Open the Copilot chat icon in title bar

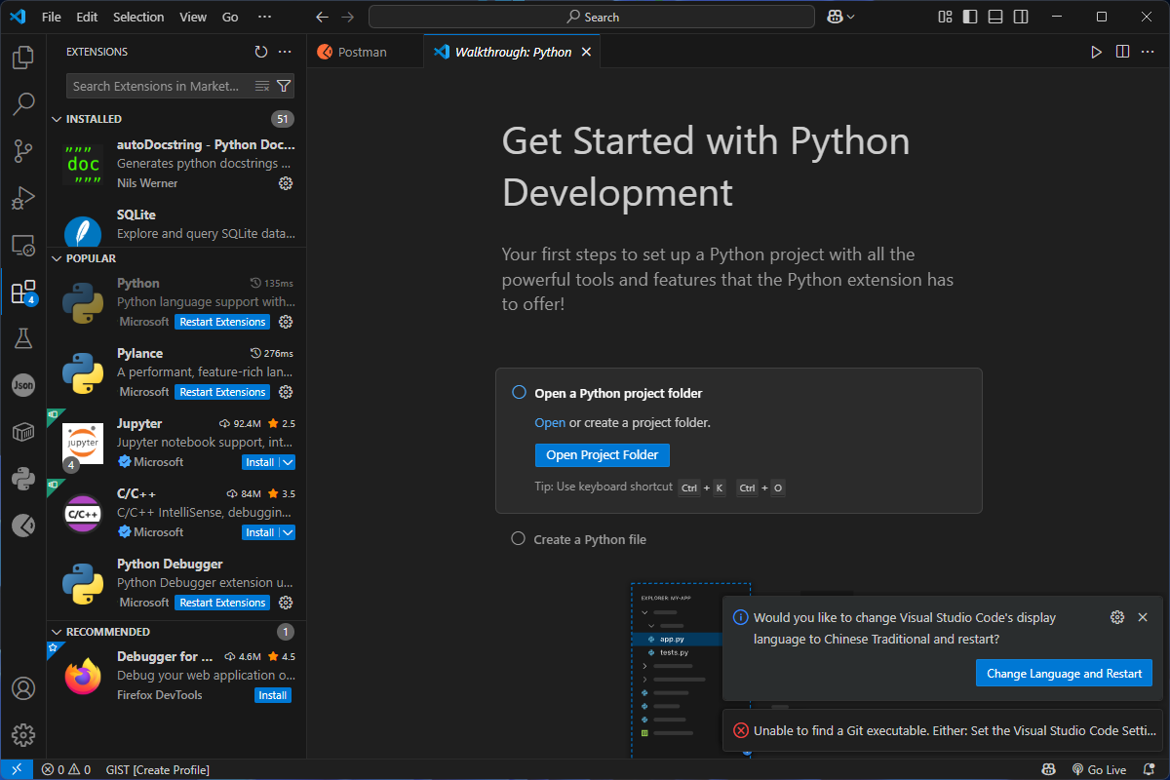pyautogui.click(x=835, y=17)
